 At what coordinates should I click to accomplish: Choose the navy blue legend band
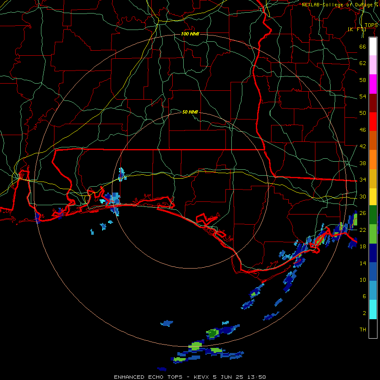pyautogui.click(x=373, y=253)
